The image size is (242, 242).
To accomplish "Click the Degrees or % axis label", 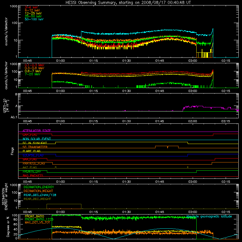I will pos(8,227).
